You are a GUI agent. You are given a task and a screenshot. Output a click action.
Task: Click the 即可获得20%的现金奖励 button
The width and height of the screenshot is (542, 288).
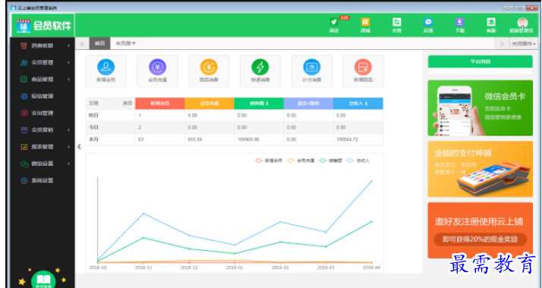pyautogui.click(x=480, y=239)
